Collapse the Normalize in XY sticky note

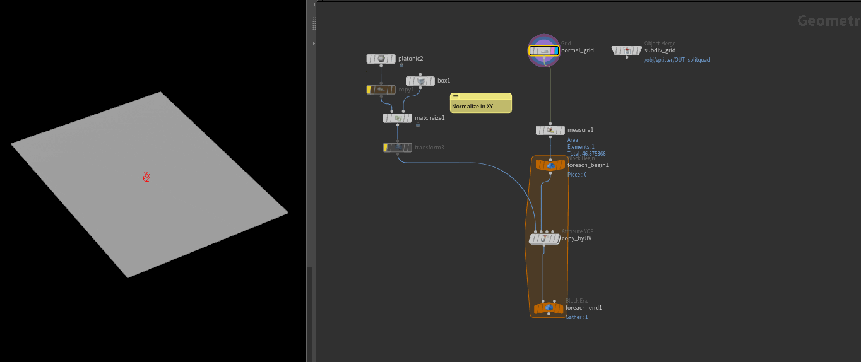[x=456, y=96]
